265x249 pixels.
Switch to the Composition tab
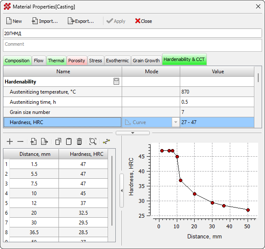pos(17,61)
